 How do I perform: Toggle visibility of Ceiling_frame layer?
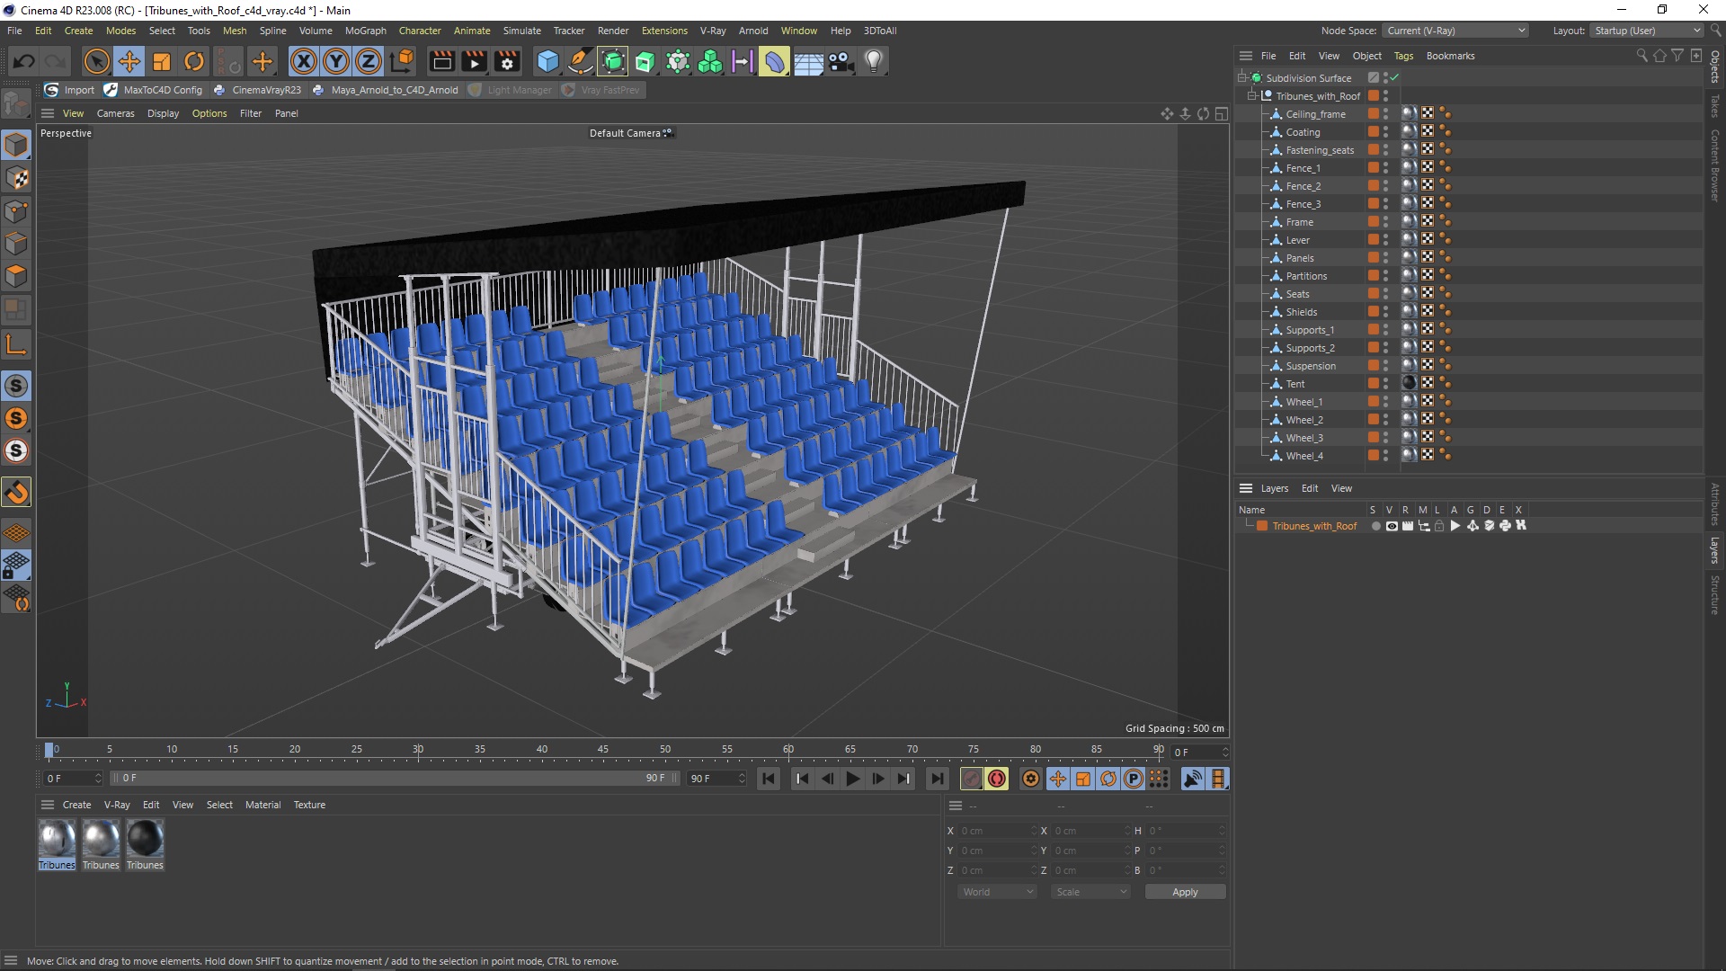click(1386, 111)
